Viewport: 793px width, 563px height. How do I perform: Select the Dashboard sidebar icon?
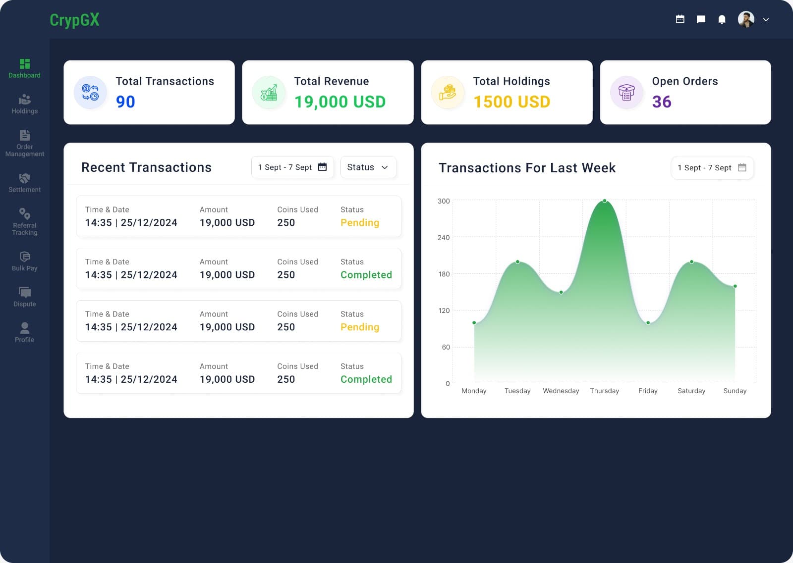tap(24, 64)
